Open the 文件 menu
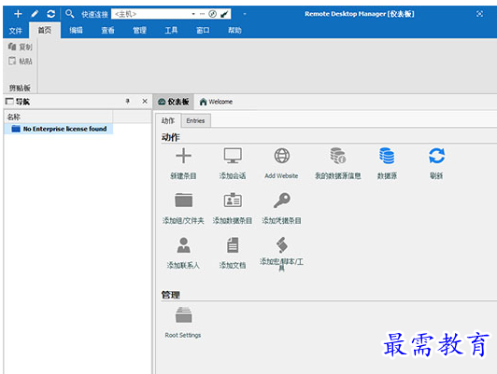The width and height of the screenshot is (497, 374). pyautogui.click(x=16, y=31)
